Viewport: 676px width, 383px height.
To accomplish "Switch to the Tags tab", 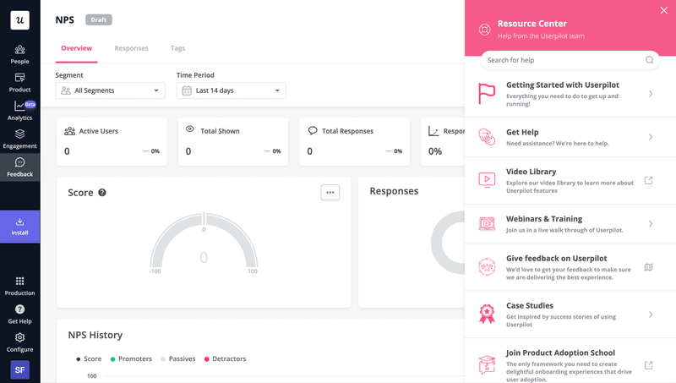I will (177, 48).
